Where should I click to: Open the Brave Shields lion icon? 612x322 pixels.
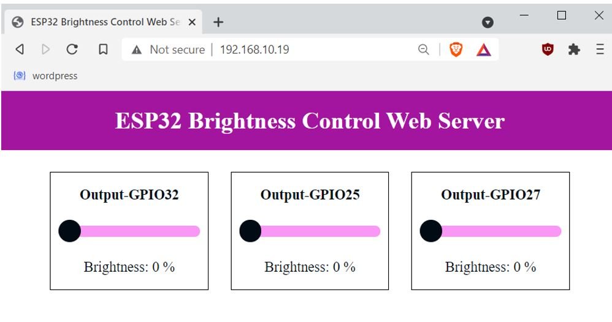pos(456,50)
